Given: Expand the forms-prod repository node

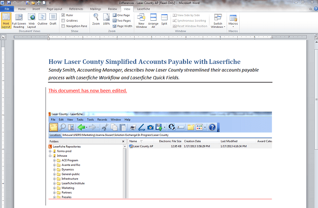Looking at the screenshot, I should 50,151.
